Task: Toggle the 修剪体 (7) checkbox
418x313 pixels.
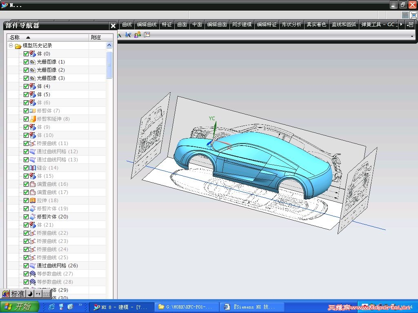Action: (26, 111)
